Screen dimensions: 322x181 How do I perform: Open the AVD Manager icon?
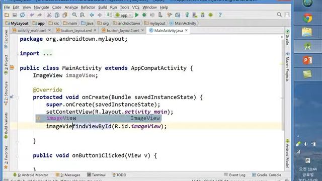[195, 15]
